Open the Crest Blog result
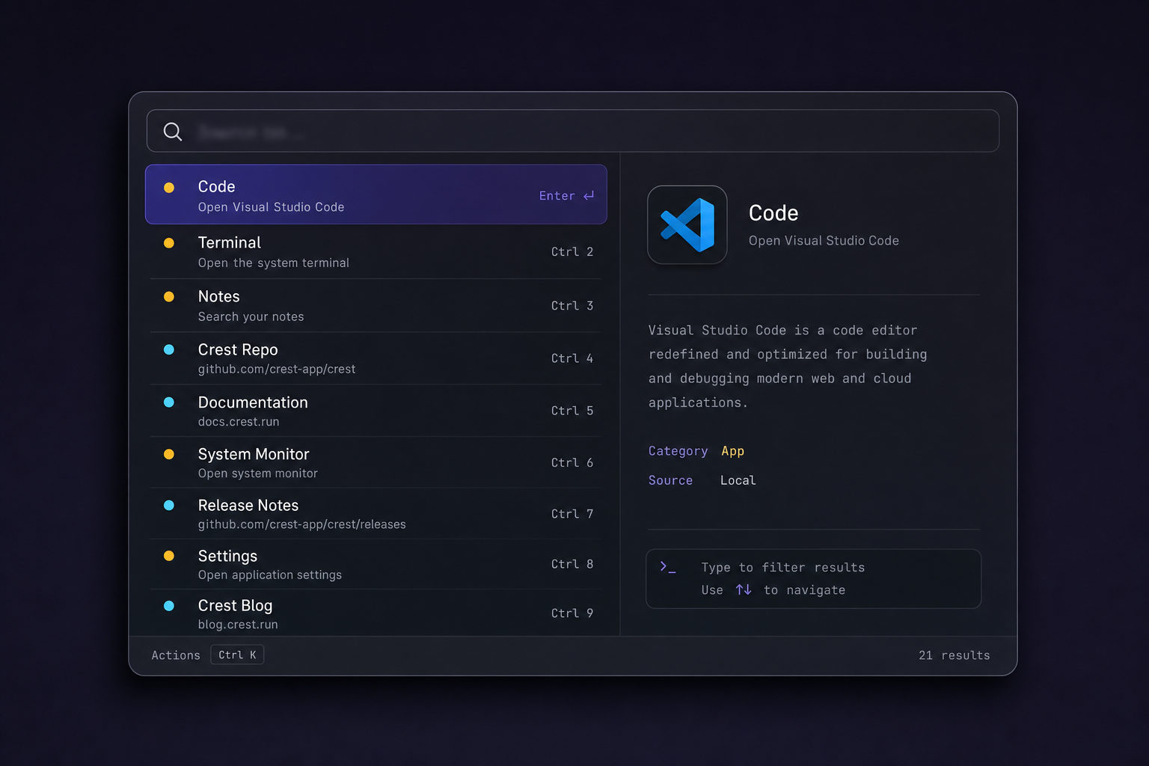Screen dimensions: 1149x766 [376, 613]
